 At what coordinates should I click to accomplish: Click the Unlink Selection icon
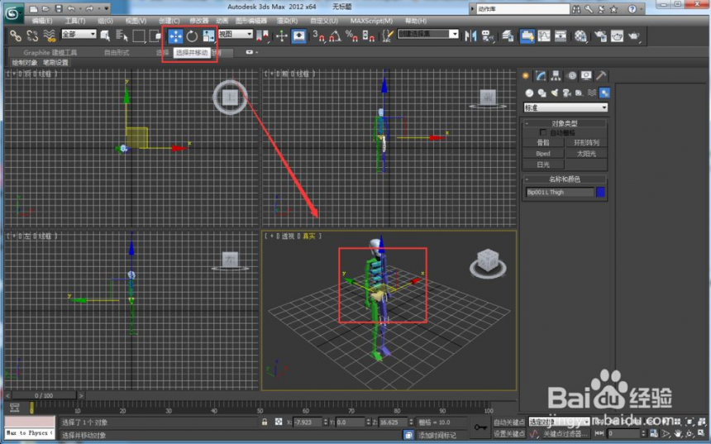click(x=32, y=36)
